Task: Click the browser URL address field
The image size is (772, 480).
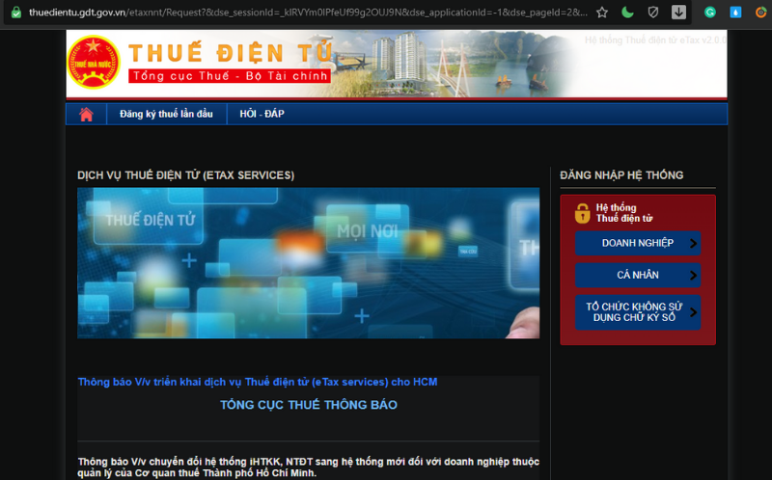Action: pyautogui.click(x=308, y=13)
